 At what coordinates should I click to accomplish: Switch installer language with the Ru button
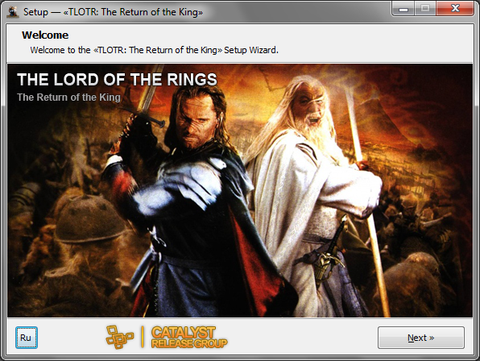(27, 338)
